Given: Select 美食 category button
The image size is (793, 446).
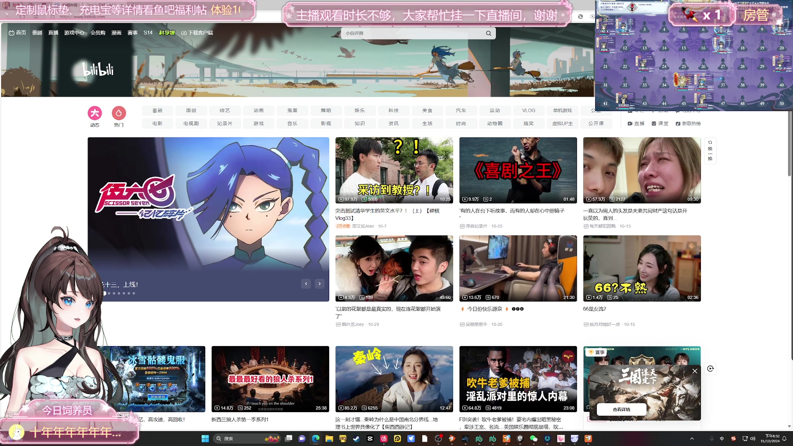Looking at the screenshot, I should 427,110.
